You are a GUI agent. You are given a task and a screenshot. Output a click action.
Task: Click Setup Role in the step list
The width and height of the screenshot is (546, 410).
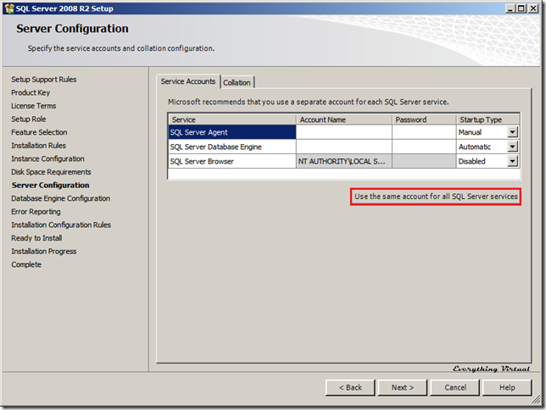29,119
